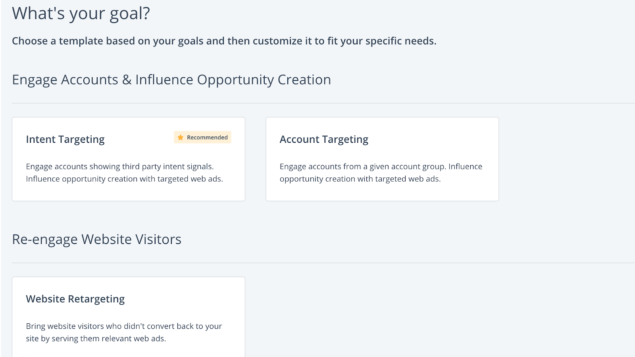
Task: Click the Engage Accounts & Influence Opportunity Creation heading
Action: (171, 80)
